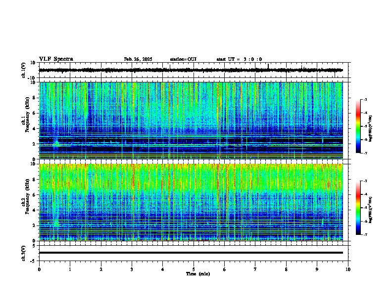The height and width of the screenshot is (302, 392).
Task: Click the color scale bar beside ch.2 spectrogram
Action: [358, 208]
